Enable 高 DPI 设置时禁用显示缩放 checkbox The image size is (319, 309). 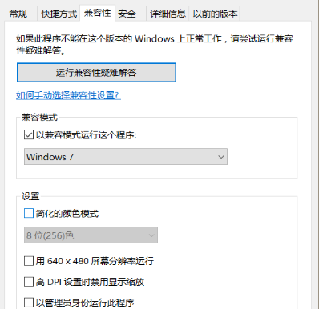pyautogui.click(x=29, y=282)
